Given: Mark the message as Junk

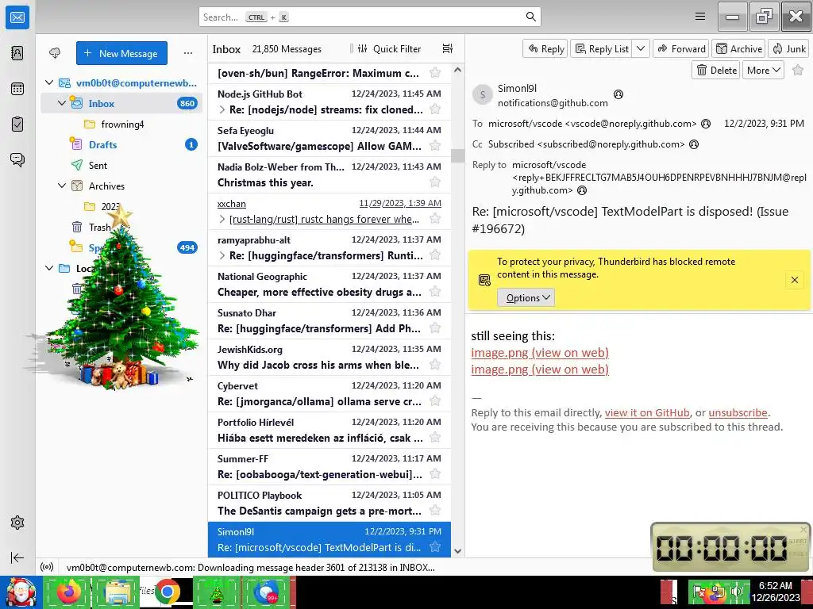Looking at the screenshot, I should (x=788, y=48).
